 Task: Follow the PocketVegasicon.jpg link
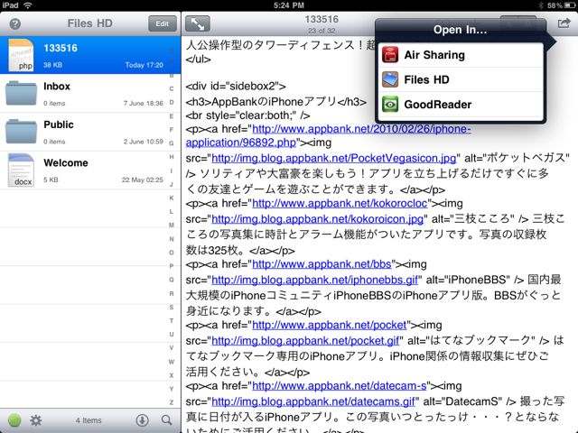333,158
